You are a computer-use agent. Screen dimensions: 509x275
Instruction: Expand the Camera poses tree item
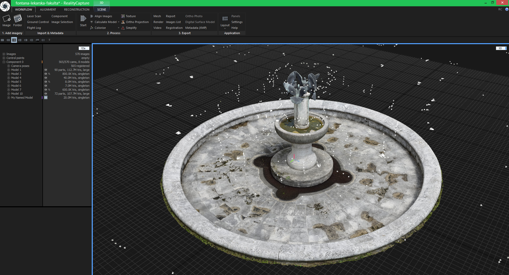[8, 66]
